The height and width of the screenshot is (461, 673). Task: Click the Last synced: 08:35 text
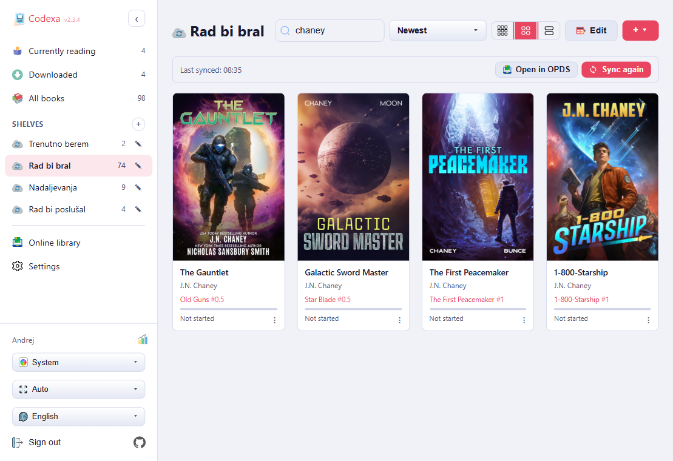[211, 70]
